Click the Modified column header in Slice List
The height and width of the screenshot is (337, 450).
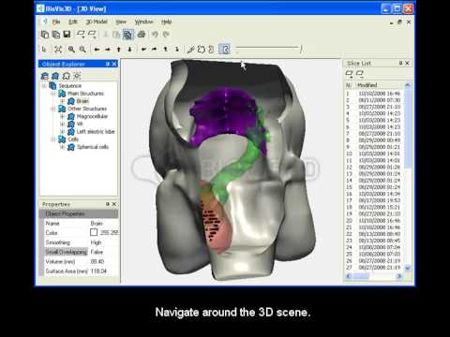367,85
